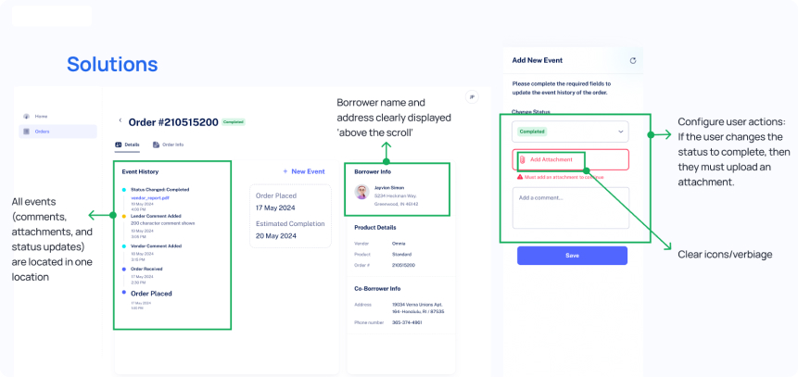Viewport: 798px width, 377px height.
Task: Click the 200 character comment shows text
Action: 162,223
